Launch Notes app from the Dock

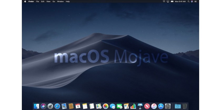coord(85,106)
